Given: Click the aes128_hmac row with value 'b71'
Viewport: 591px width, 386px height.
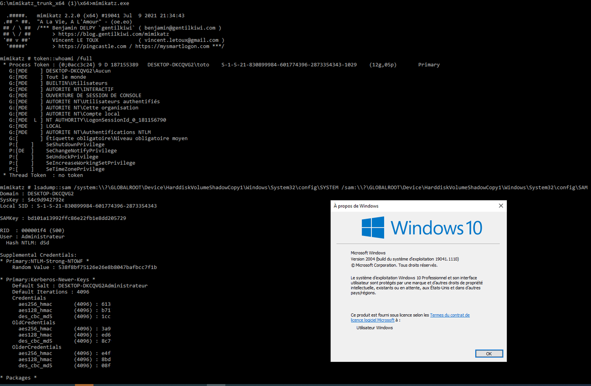Looking at the screenshot, I should point(65,310).
